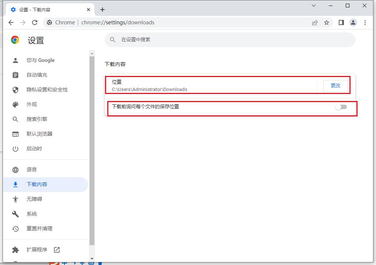Image resolution: width=376 pixels, height=265 pixels.
Task: Open the side panel icon
Action: tap(341, 22)
